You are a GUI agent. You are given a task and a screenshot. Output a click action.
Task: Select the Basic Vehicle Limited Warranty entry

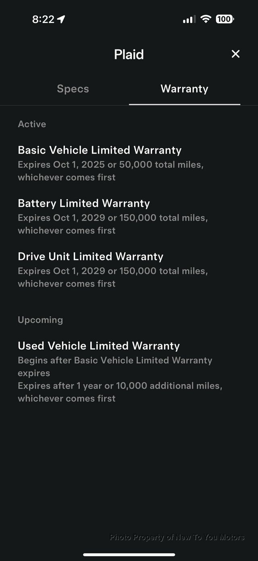tap(99, 150)
